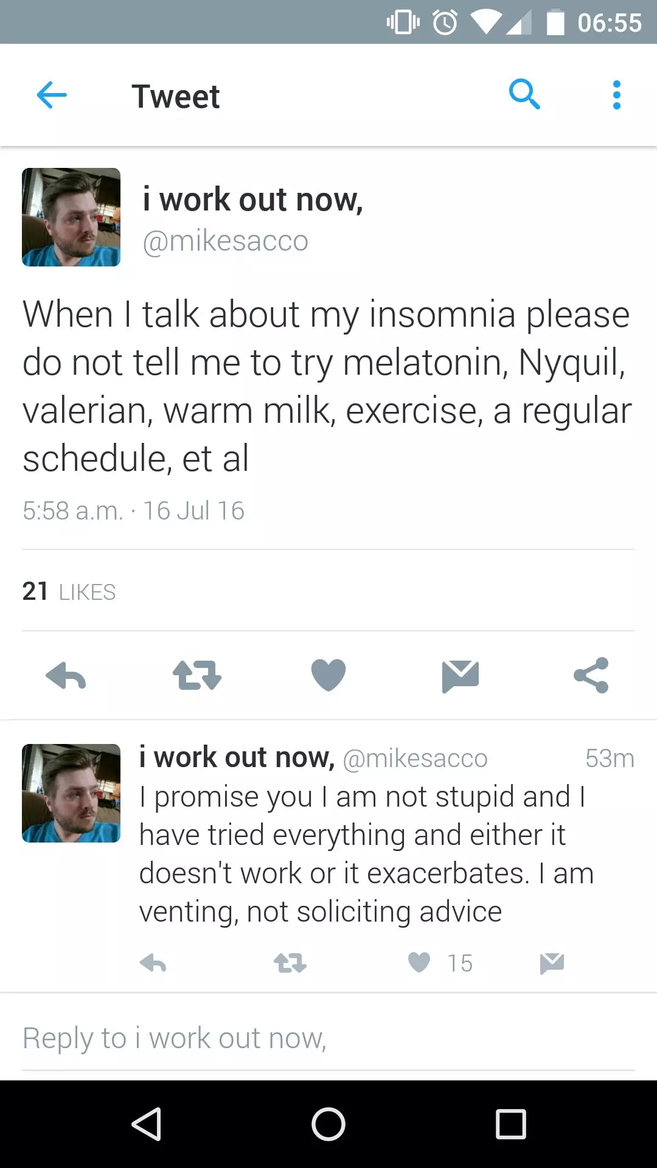Open Android recent apps square button
657x1168 pixels.
click(510, 1124)
